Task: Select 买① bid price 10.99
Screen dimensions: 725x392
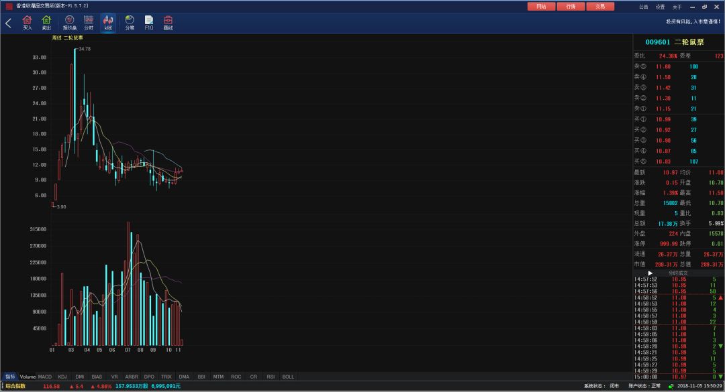Action: coord(663,119)
